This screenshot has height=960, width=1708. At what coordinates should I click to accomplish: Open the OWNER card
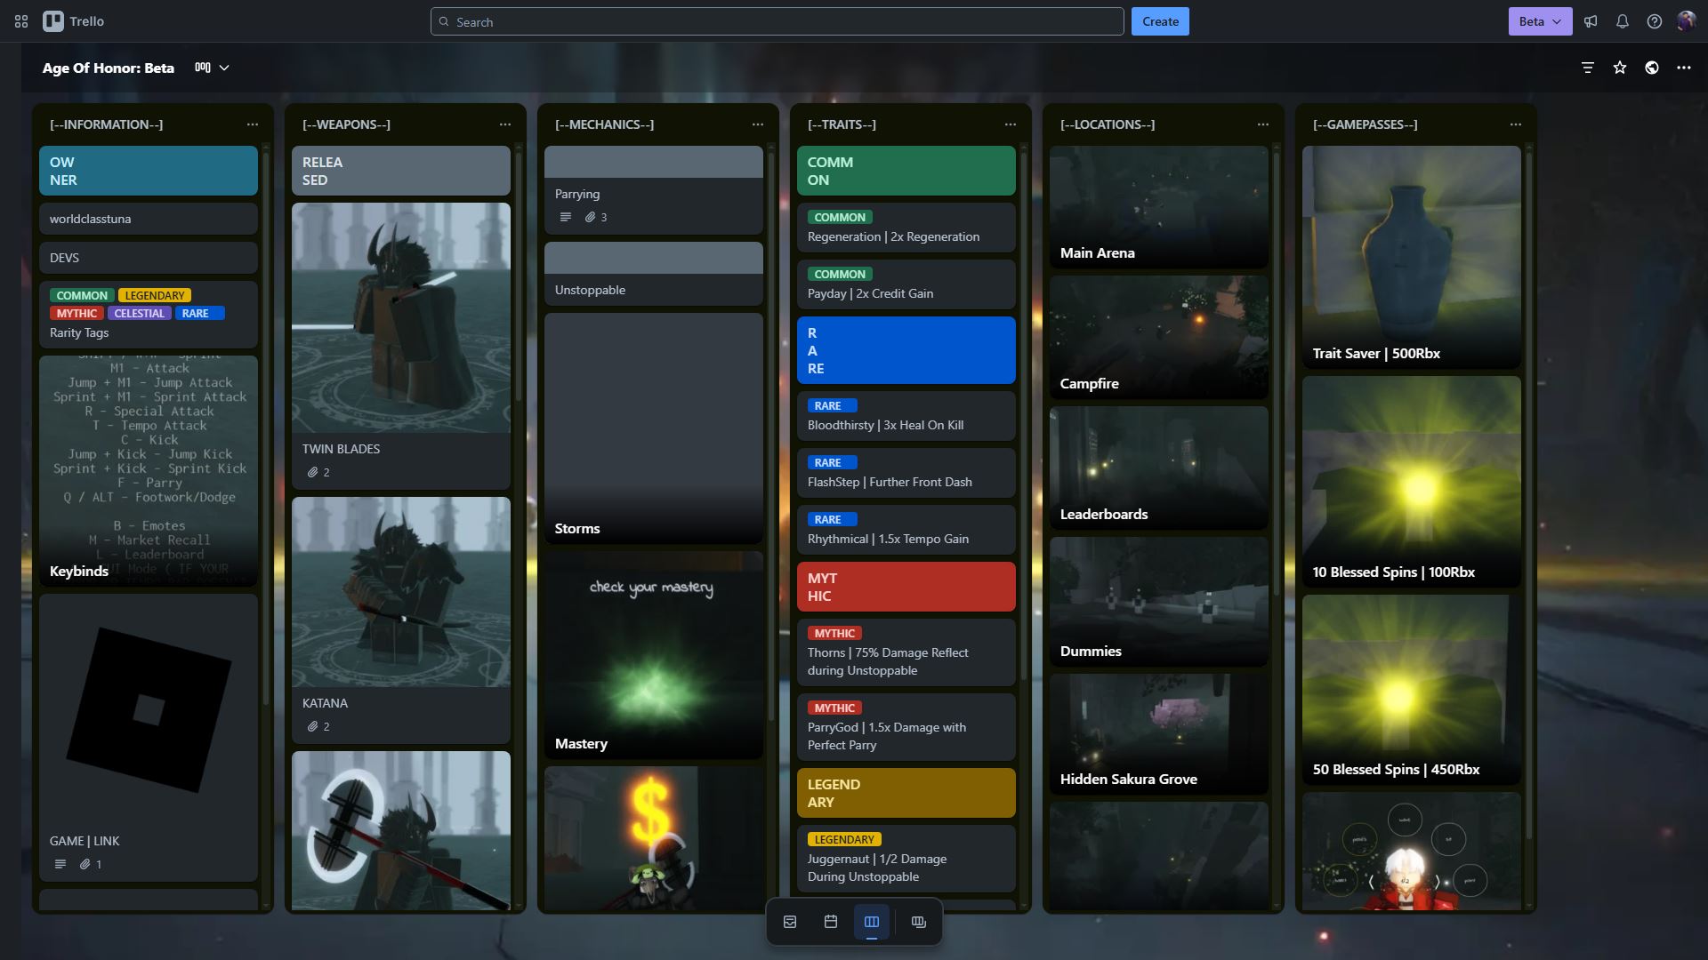coord(149,171)
